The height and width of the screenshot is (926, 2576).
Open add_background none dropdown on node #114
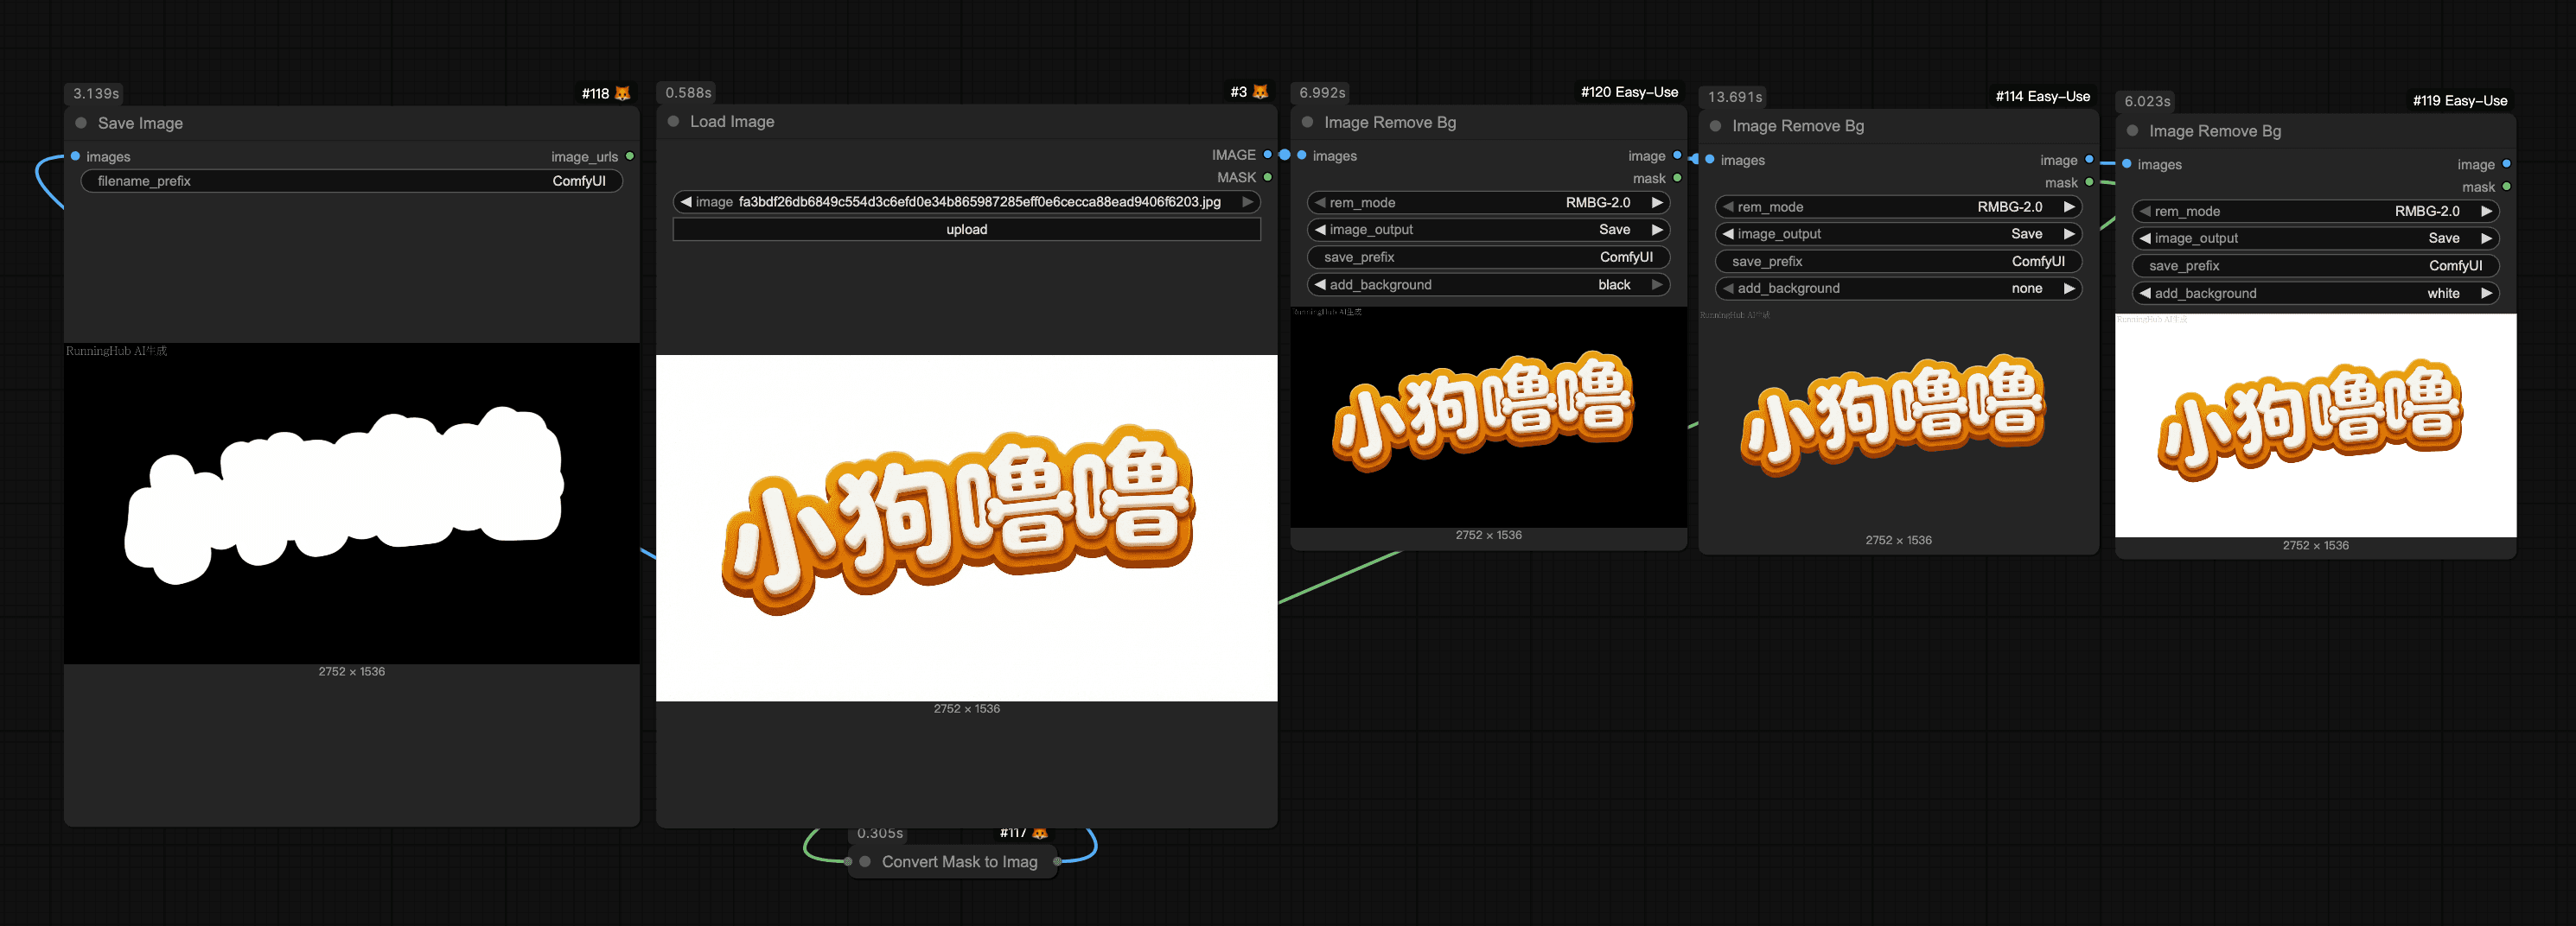tap(1898, 289)
